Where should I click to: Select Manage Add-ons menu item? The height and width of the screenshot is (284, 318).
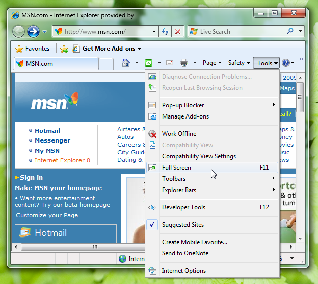coord(213,116)
